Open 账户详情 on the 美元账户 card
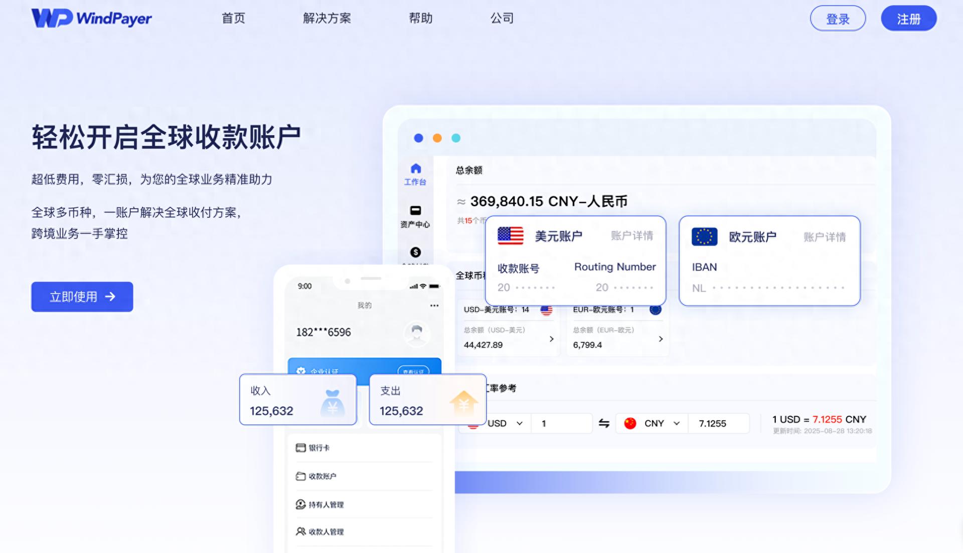 point(632,235)
